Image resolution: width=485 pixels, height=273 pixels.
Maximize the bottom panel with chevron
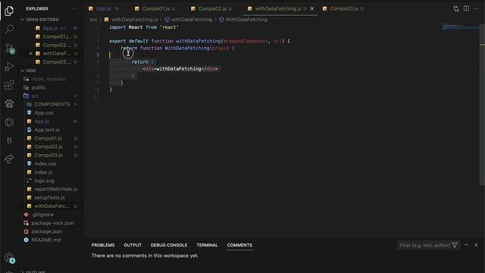pos(466,245)
